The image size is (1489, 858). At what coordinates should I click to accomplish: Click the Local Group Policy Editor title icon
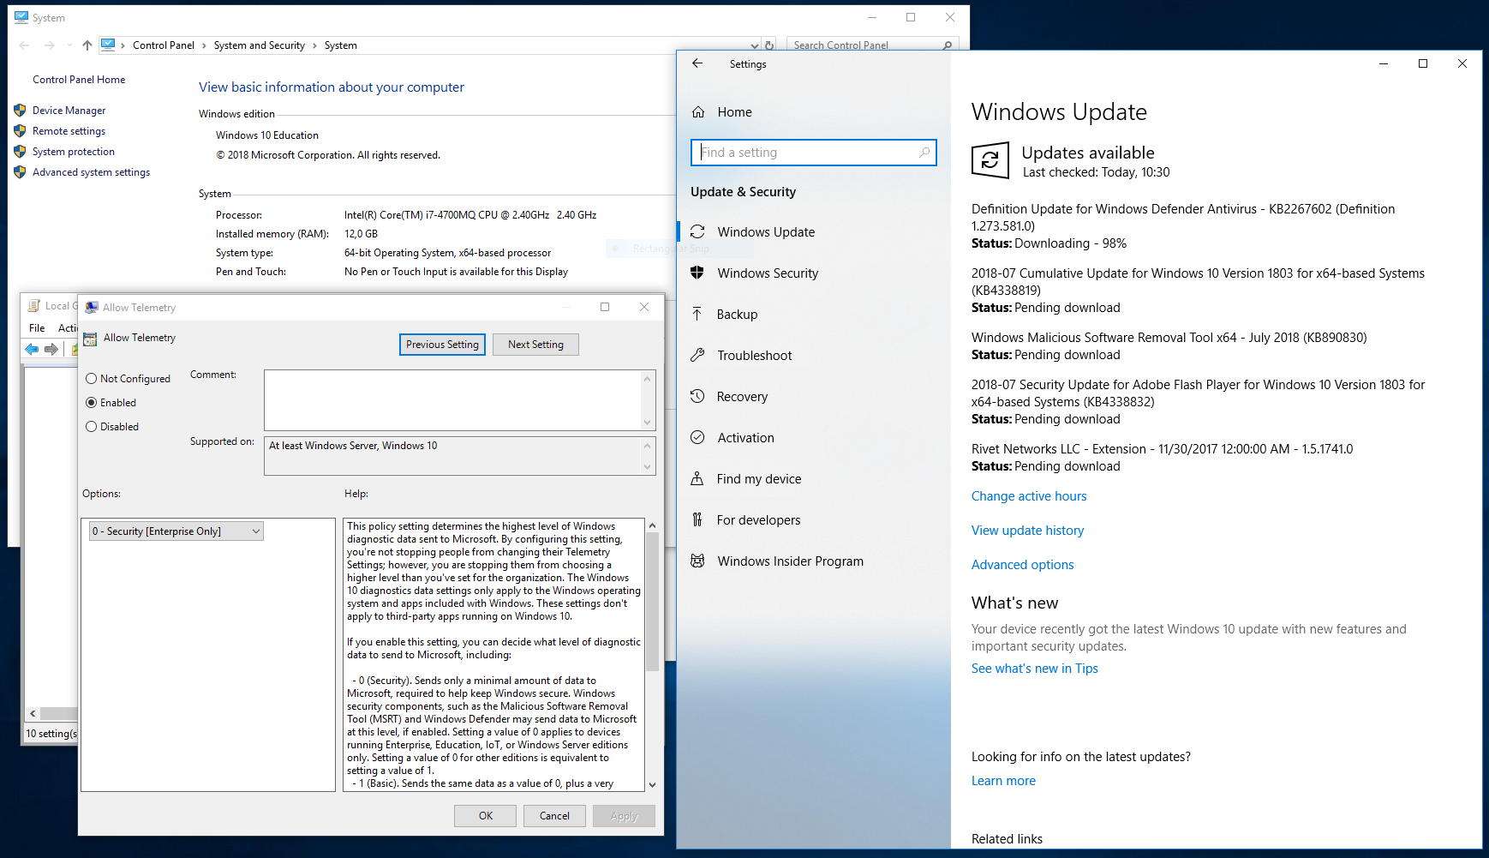(34, 306)
